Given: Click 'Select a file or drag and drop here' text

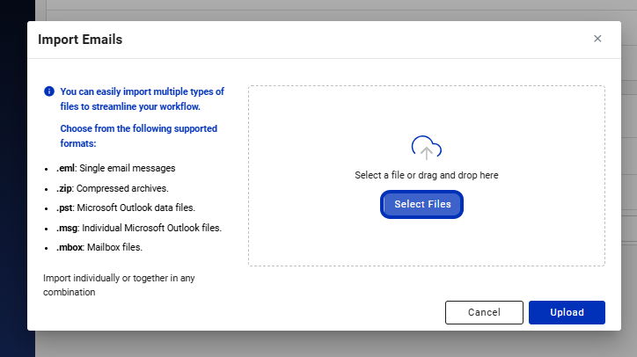Looking at the screenshot, I should coord(426,175).
